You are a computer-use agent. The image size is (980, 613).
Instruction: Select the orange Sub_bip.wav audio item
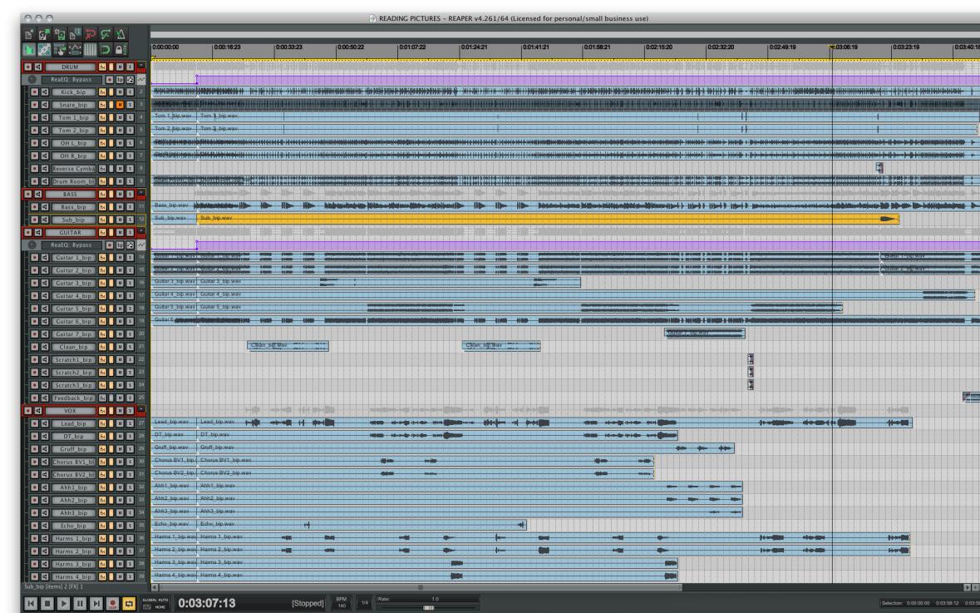tap(548, 219)
